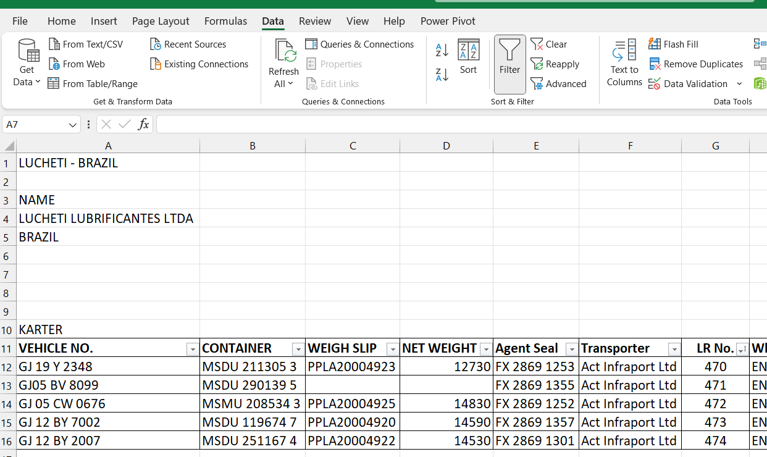The height and width of the screenshot is (457, 767).
Task: Clear the current filter
Action: click(x=548, y=44)
